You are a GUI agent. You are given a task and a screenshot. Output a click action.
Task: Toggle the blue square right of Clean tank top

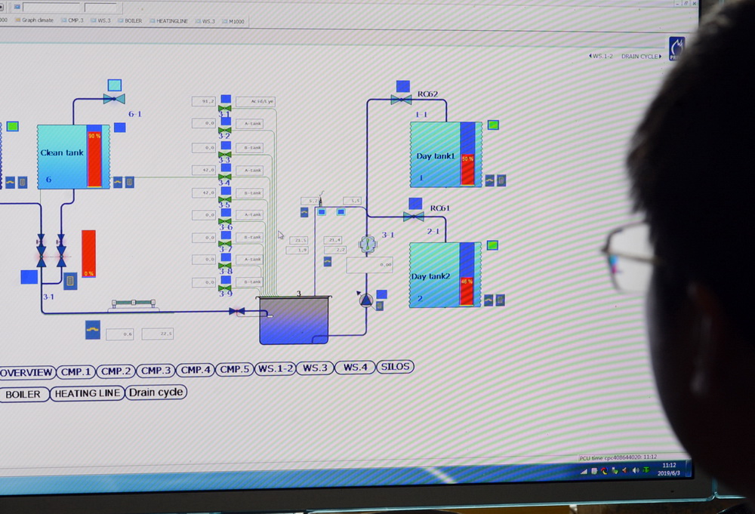pos(120,128)
